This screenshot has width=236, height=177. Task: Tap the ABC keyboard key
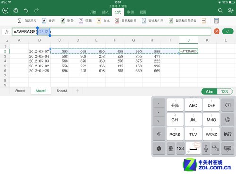point(193,105)
